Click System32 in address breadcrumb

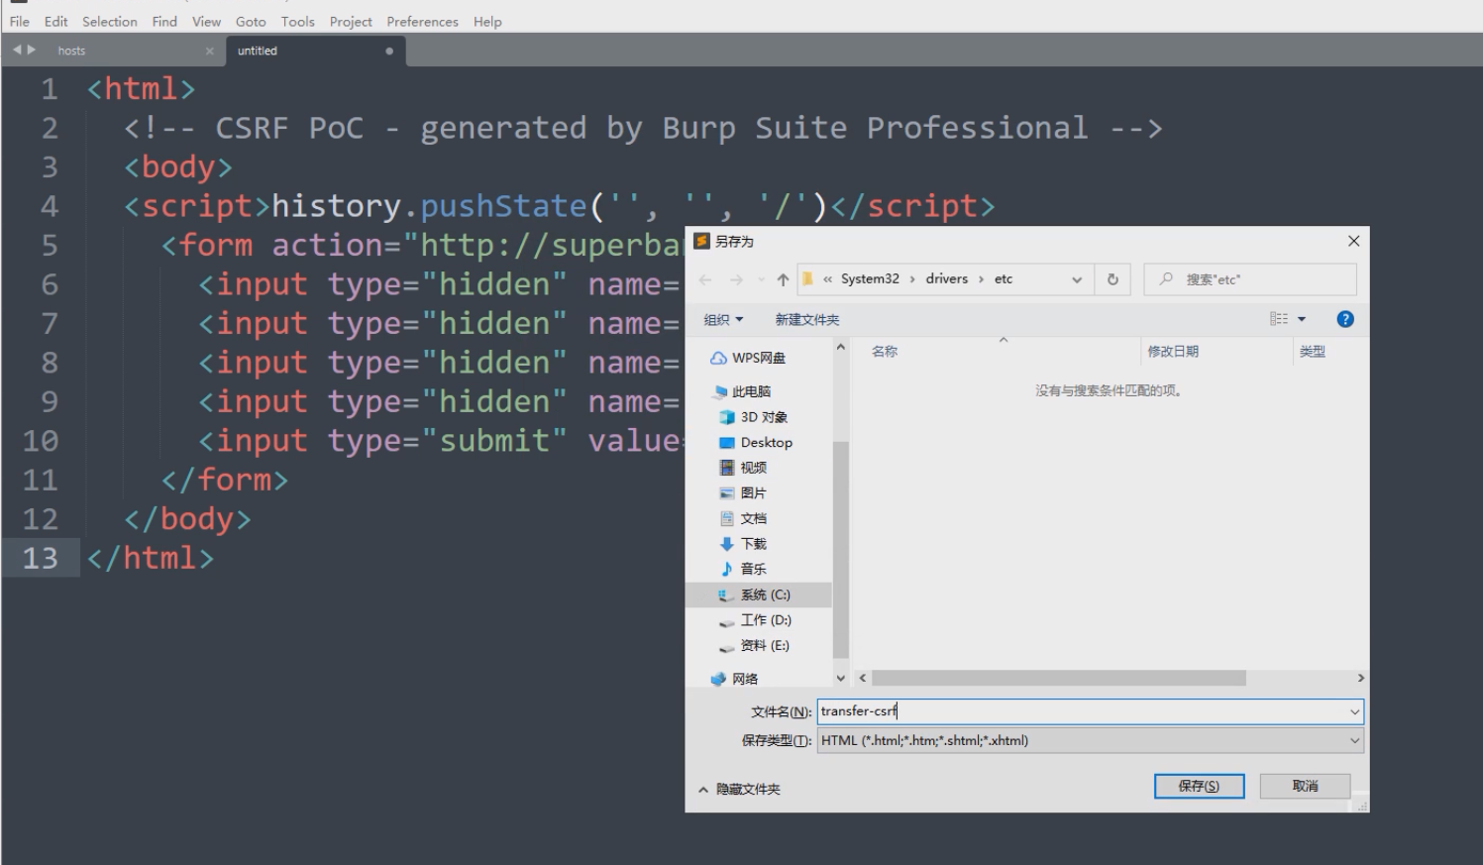[x=870, y=279]
